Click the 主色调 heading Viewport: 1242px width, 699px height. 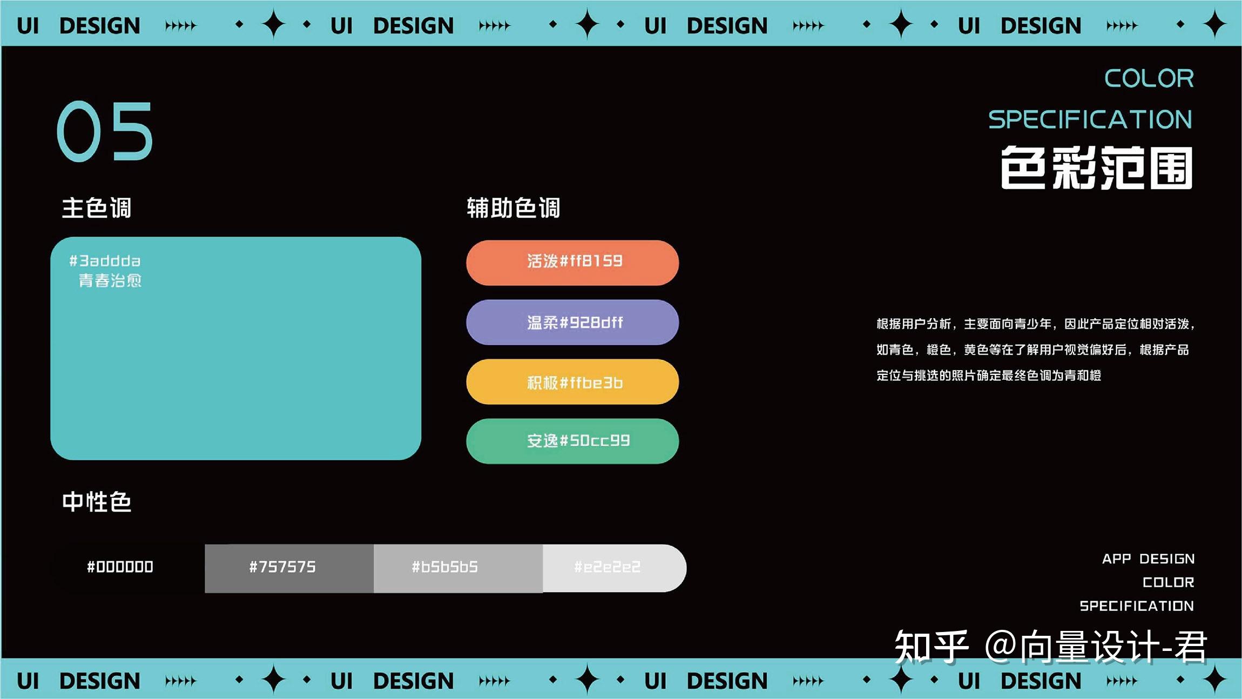coord(96,208)
